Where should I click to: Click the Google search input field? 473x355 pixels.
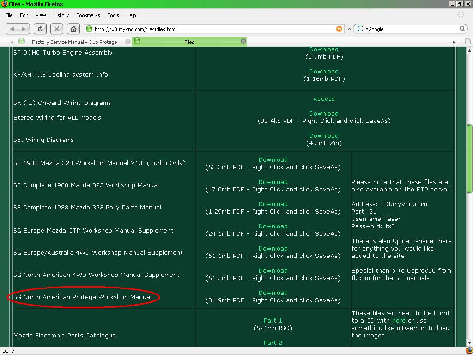412,29
